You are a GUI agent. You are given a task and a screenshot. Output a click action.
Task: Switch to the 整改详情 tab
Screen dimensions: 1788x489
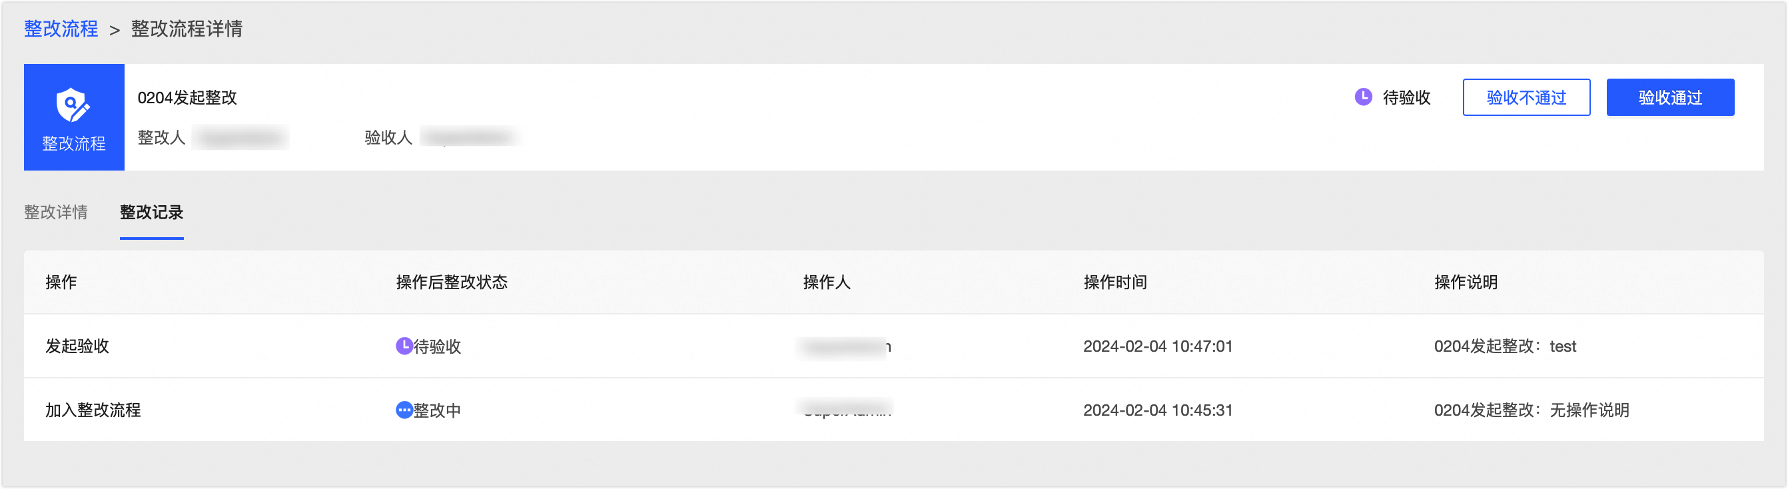tap(55, 213)
